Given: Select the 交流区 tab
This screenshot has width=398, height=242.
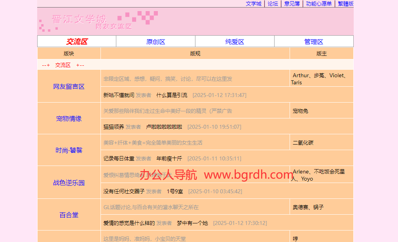Looking at the screenshot, I should [x=77, y=42].
